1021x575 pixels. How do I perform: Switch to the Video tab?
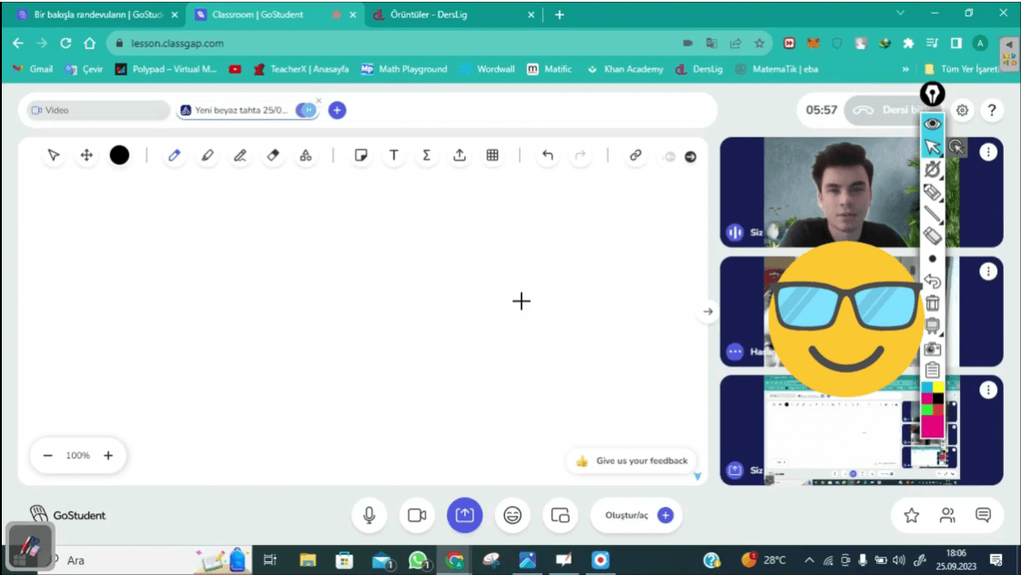point(97,110)
